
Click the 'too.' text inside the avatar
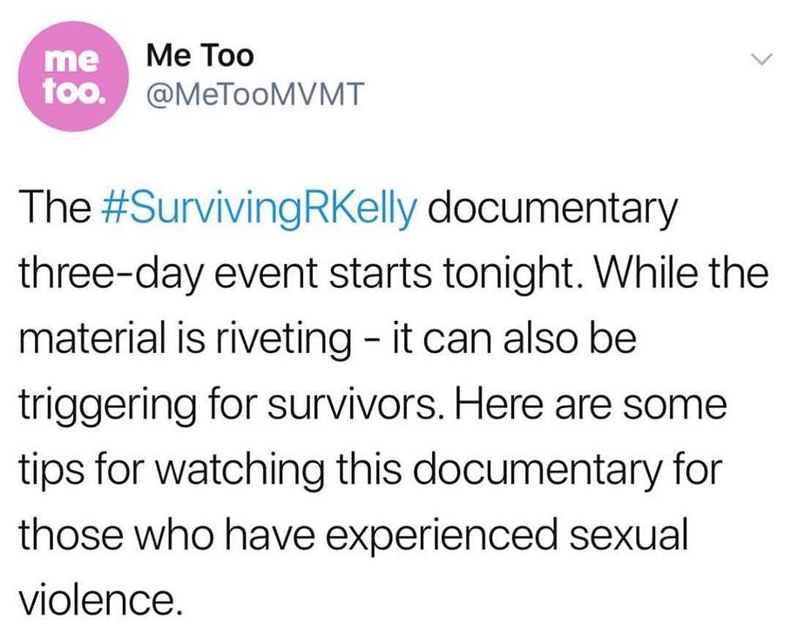75,90
